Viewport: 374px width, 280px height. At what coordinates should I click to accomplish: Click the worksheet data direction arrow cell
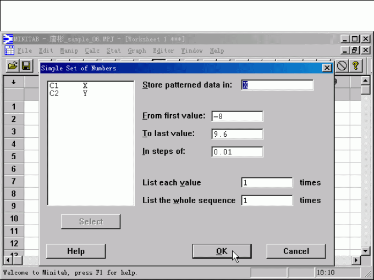click(13, 82)
